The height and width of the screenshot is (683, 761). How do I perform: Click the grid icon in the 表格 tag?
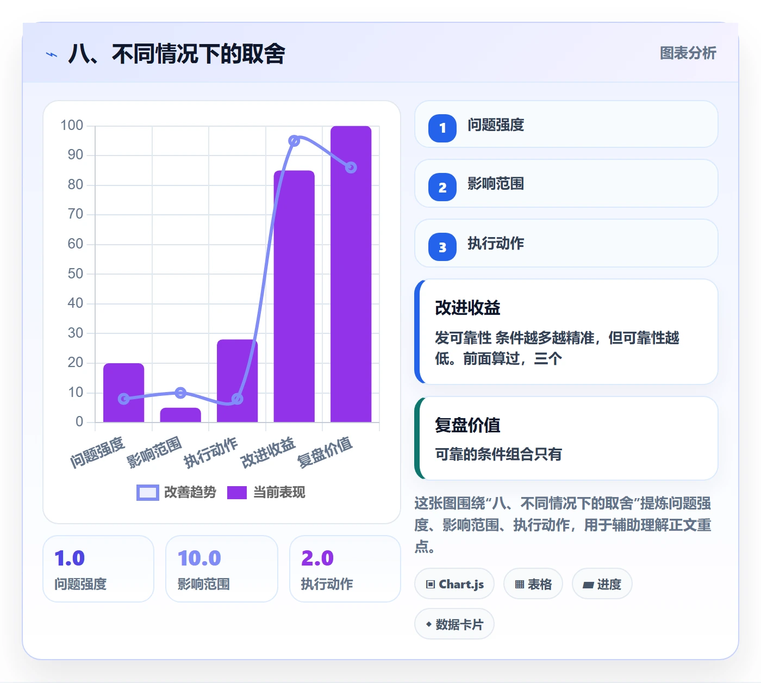520,585
